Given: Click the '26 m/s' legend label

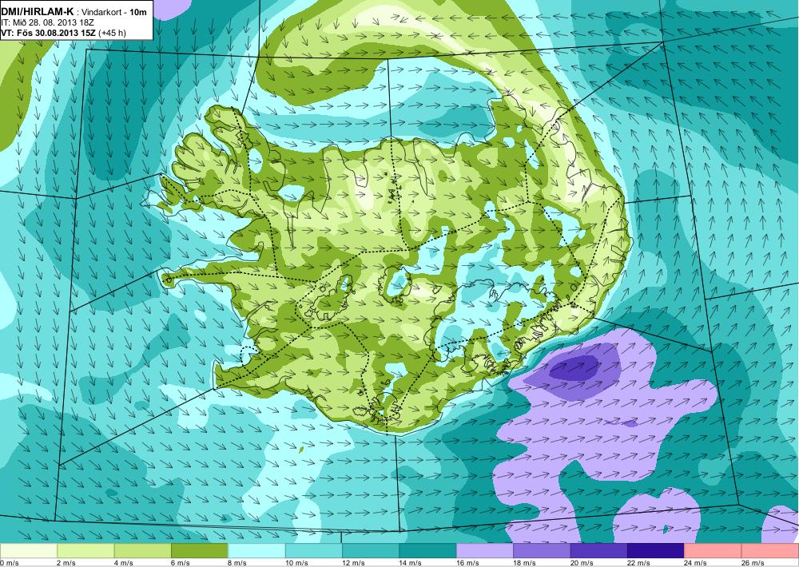Looking at the screenshot, I should (753, 563).
